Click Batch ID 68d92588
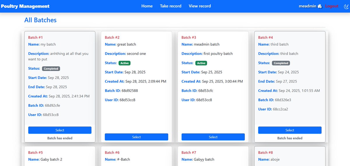 click(130, 91)
